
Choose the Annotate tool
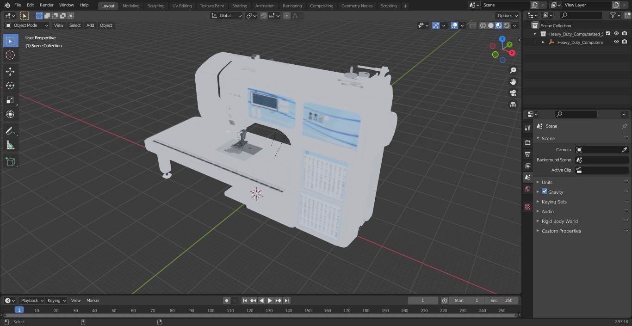(10, 131)
